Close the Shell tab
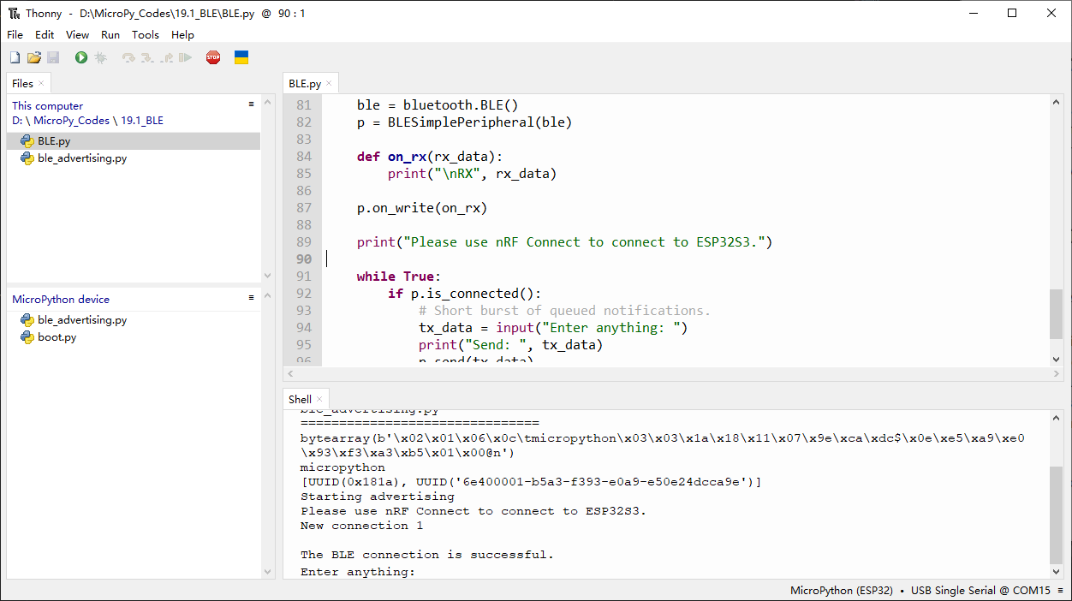The height and width of the screenshot is (601, 1072). tap(319, 399)
